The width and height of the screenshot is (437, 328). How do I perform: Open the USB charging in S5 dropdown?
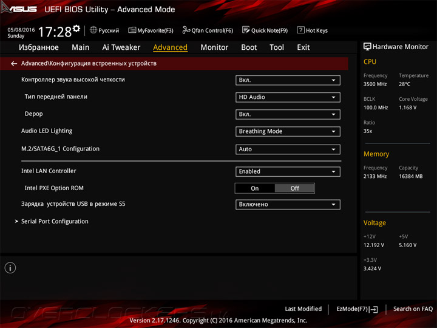(288, 205)
